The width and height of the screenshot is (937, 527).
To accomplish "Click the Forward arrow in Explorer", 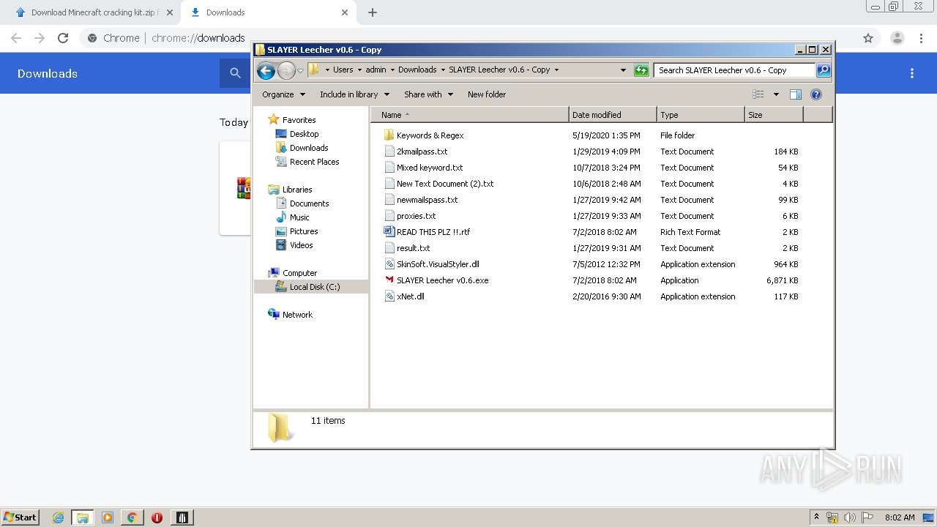I will (x=286, y=70).
